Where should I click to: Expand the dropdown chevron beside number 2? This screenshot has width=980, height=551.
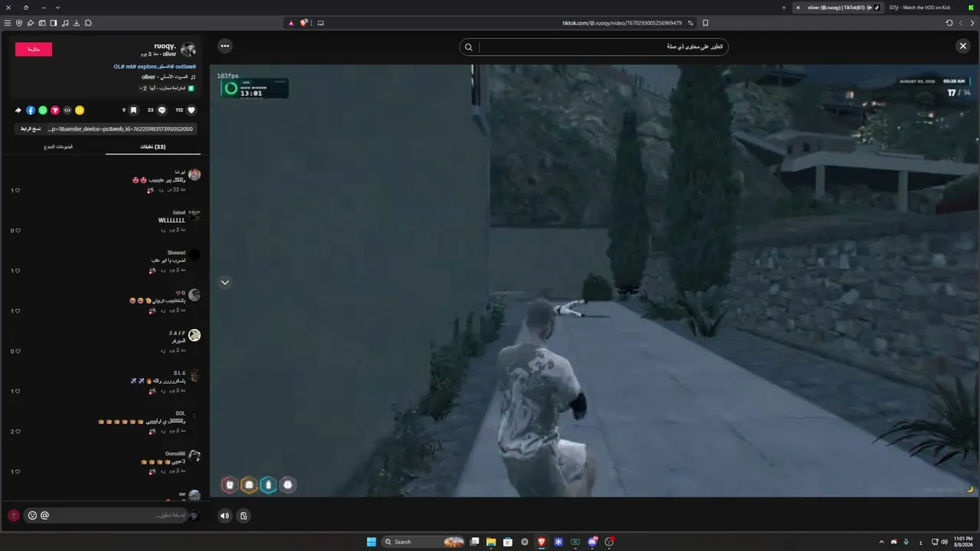click(141, 89)
